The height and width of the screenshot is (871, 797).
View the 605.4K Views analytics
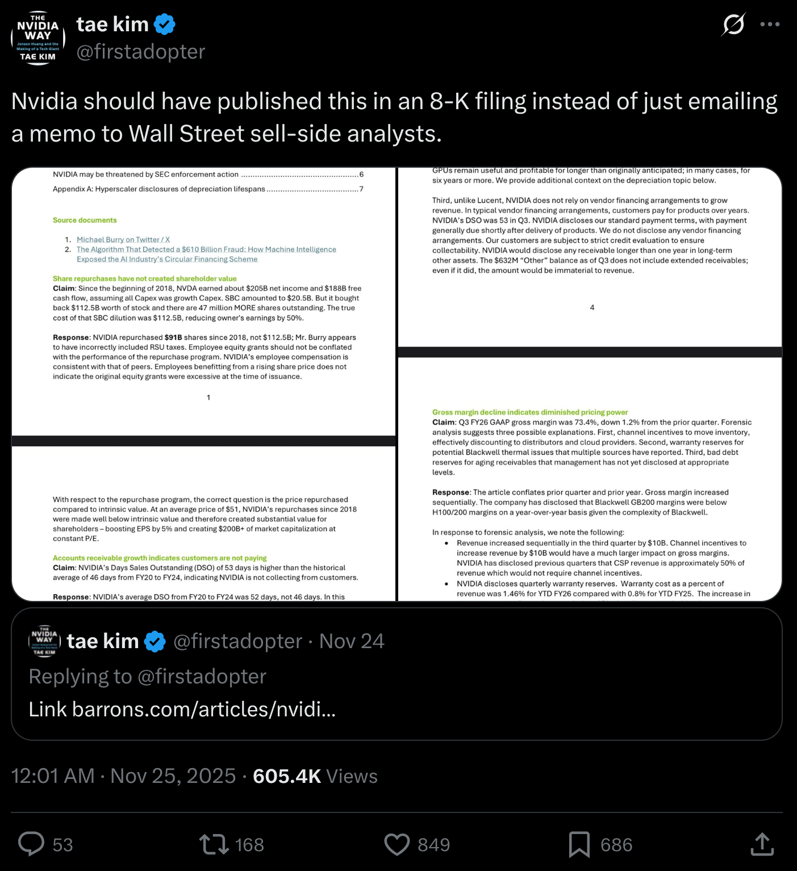(315, 776)
